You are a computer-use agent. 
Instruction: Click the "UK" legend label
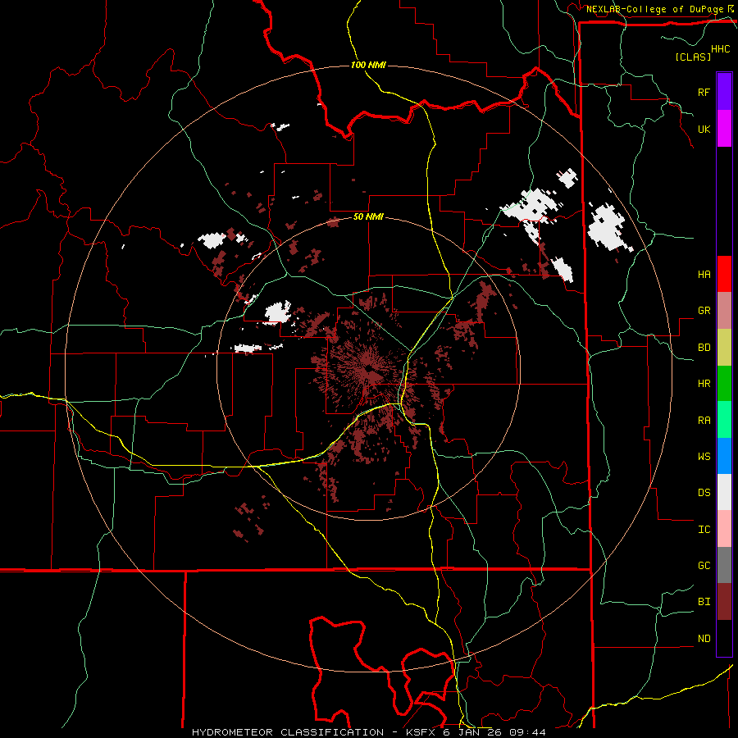click(704, 129)
